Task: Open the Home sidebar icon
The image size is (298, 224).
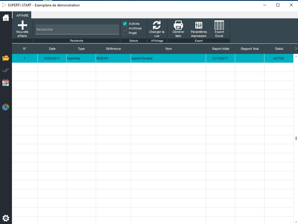Action: [x=6, y=18]
